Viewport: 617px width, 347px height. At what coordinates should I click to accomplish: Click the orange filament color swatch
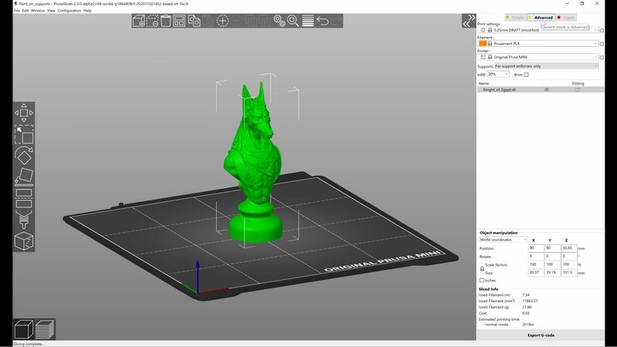pyautogui.click(x=483, y=43)
